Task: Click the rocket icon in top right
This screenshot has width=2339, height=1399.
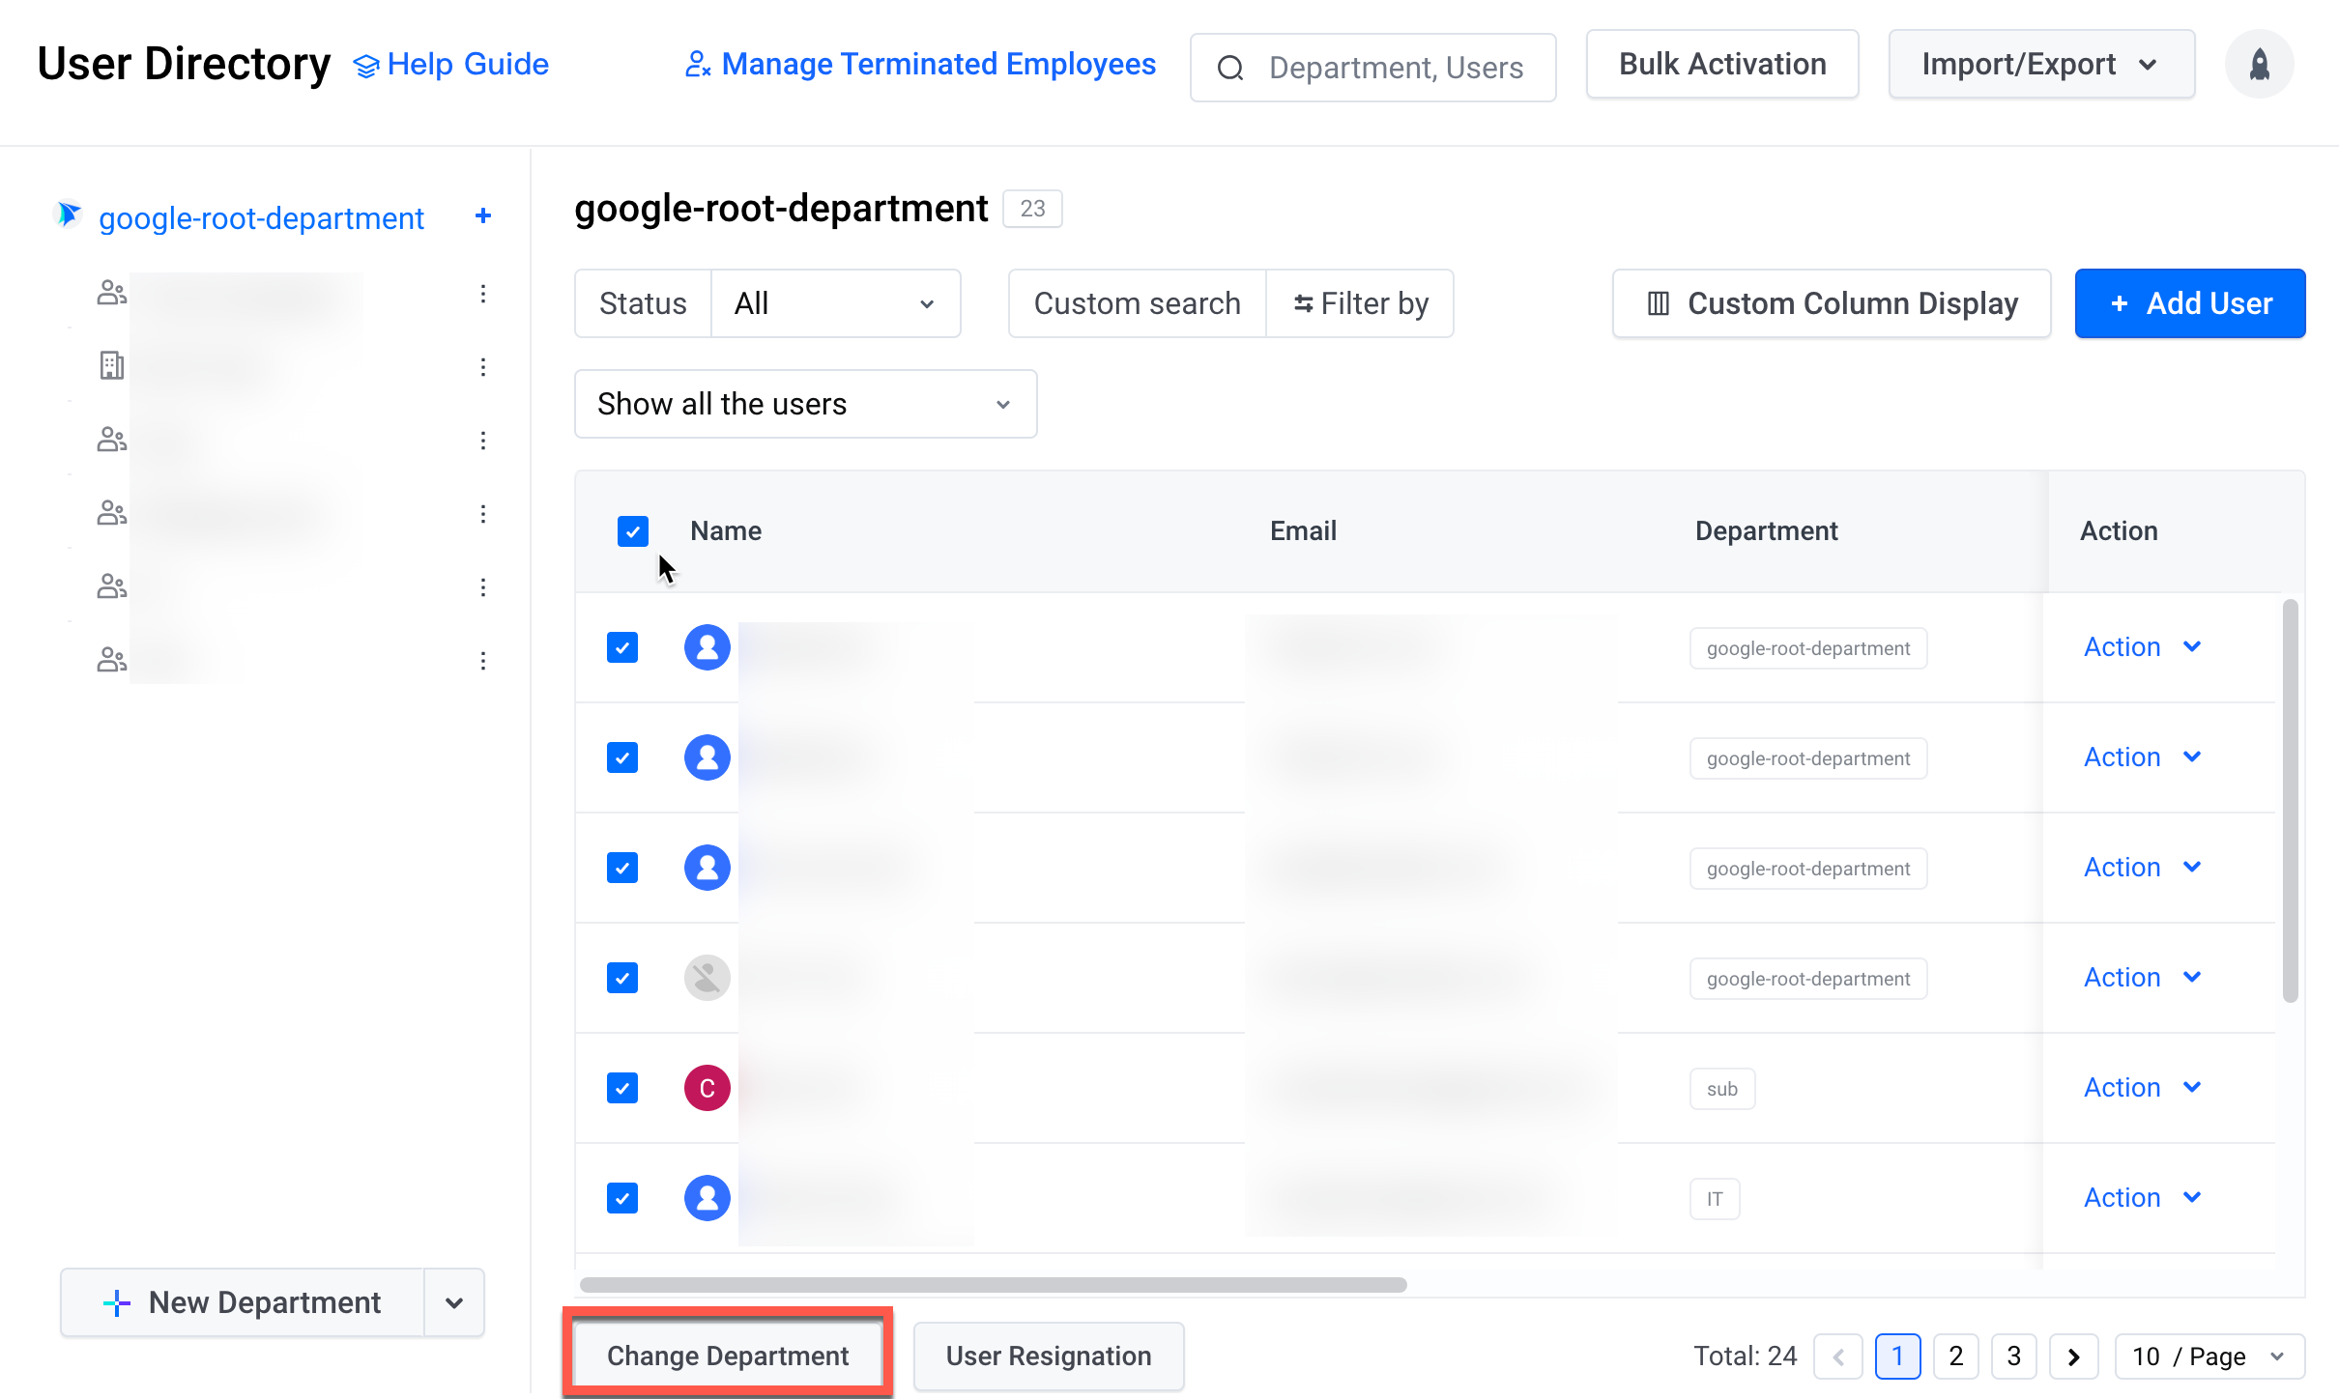Action: [x=2259, y=65]
